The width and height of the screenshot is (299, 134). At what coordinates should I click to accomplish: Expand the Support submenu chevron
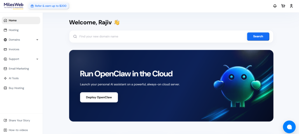pyautogui.click(x=37, y=59)
